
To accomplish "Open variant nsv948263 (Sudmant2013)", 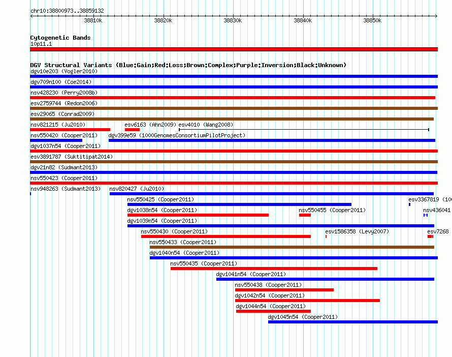I will click(x=66, y=189).
